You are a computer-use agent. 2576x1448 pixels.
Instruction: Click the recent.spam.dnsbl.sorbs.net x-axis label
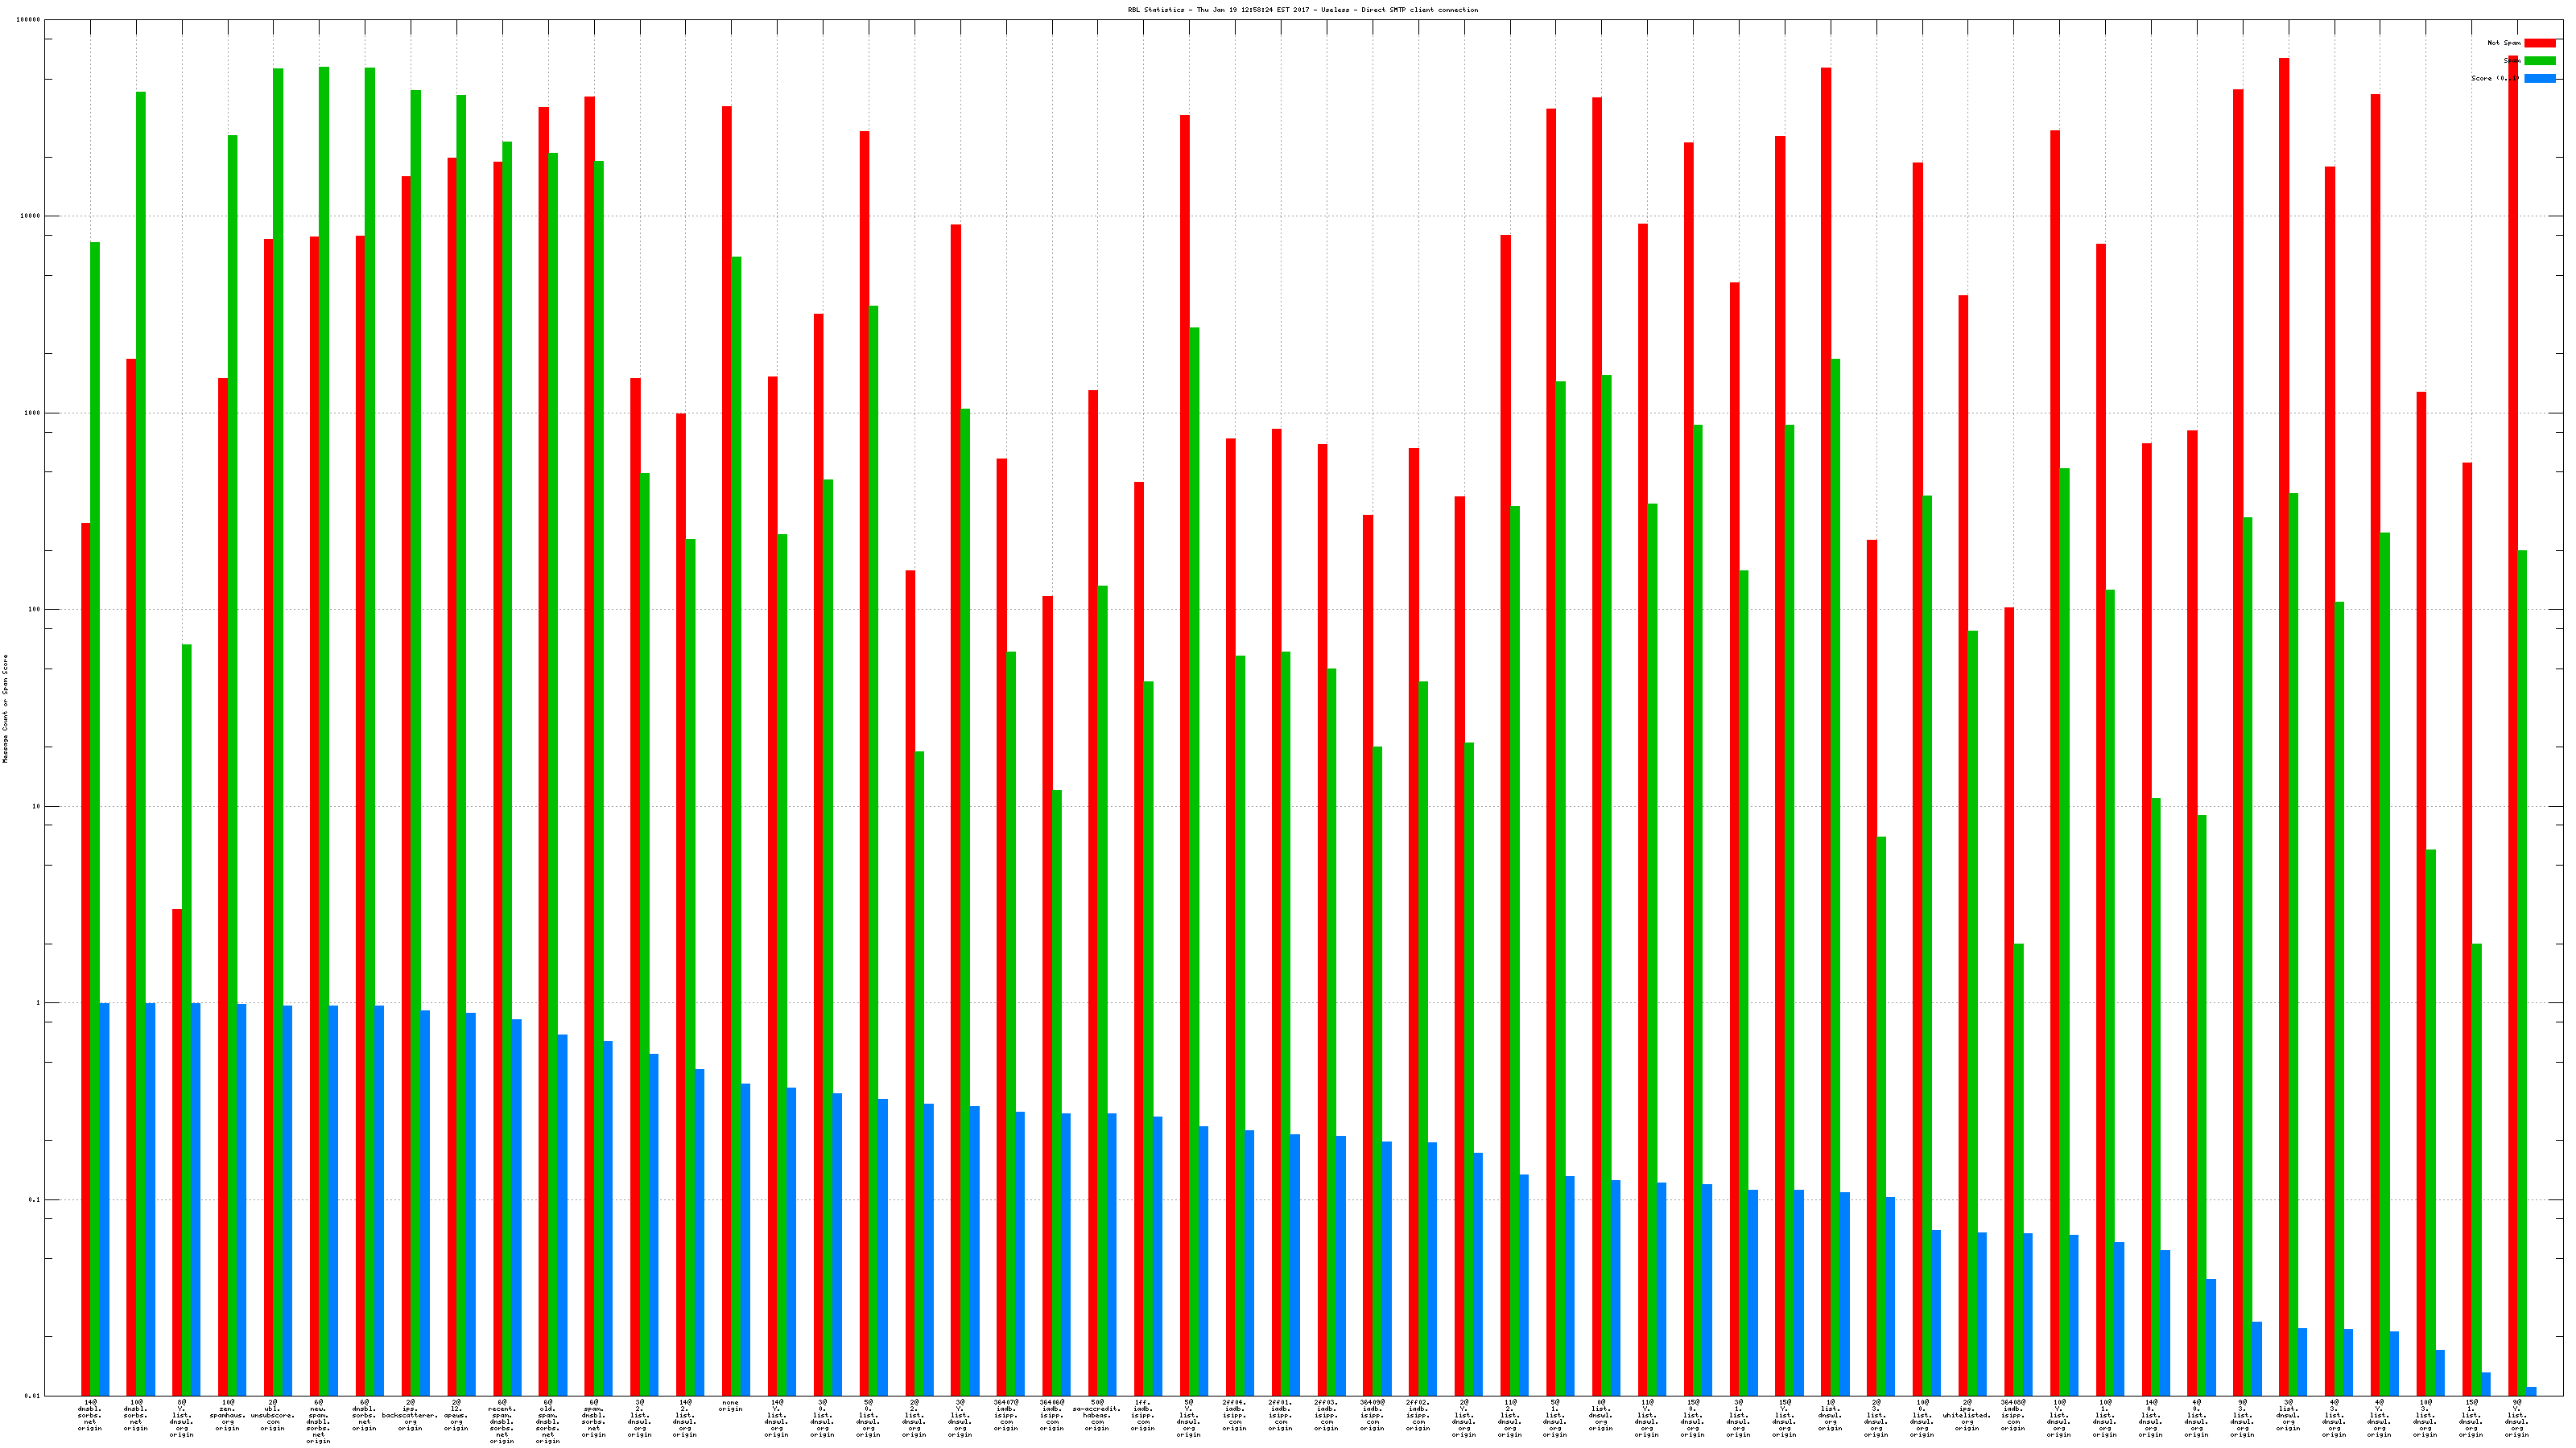pyautogui.click(x=502, y=1421)
